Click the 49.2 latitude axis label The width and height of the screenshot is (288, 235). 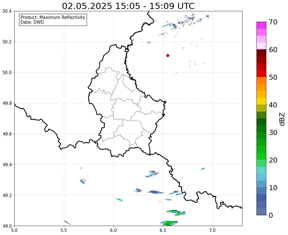[x=7, y=195]
